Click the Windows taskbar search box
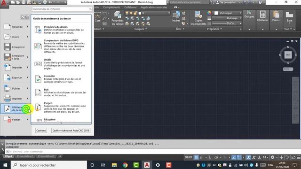 (49, 165)
